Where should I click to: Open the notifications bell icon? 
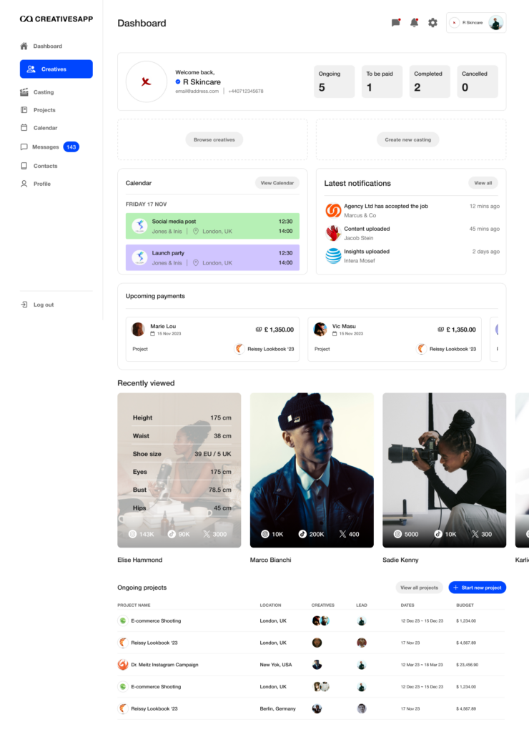click(414, 22)
